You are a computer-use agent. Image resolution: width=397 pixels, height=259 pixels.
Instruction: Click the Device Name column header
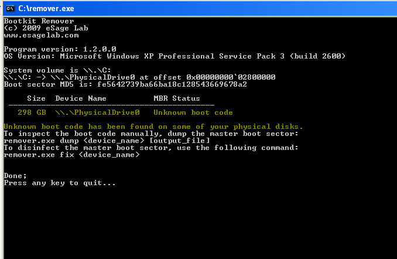[81, 98]
